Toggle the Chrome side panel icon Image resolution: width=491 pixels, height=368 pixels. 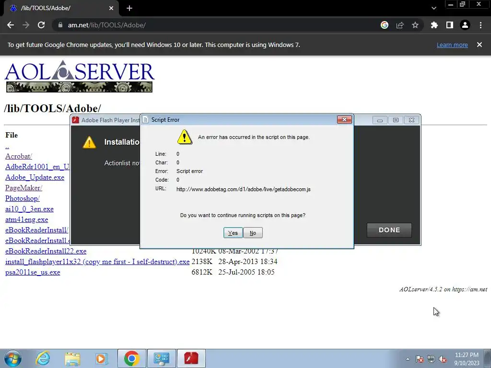coord(450,25)
